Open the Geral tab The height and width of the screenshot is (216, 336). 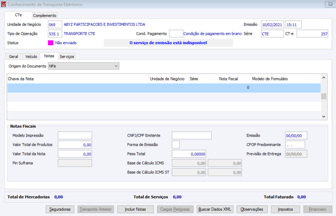coord(13,57)
